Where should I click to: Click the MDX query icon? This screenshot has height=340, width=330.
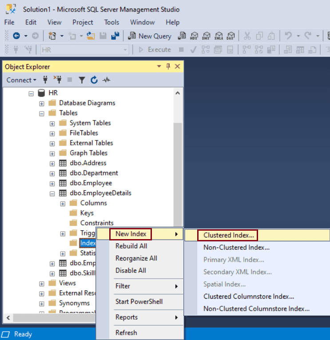click(x=194, y=36)
